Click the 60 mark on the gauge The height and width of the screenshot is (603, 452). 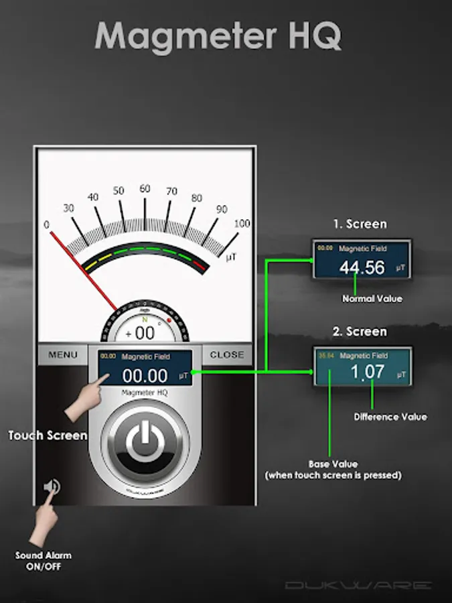point(145,188)
